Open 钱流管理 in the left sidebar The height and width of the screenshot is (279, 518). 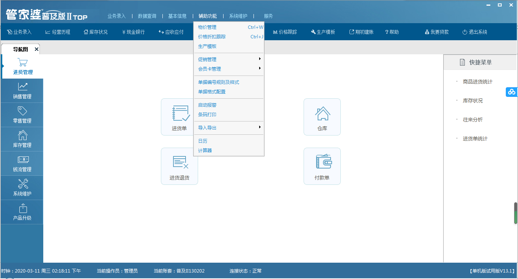tap(22, 164)
